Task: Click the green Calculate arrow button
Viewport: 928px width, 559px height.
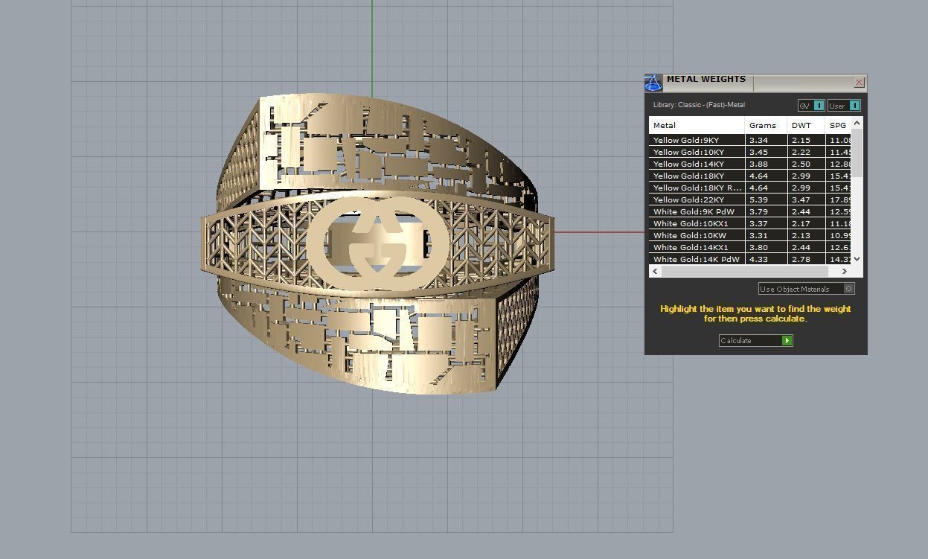Action: pyautogui.click(x=787, y=340)
